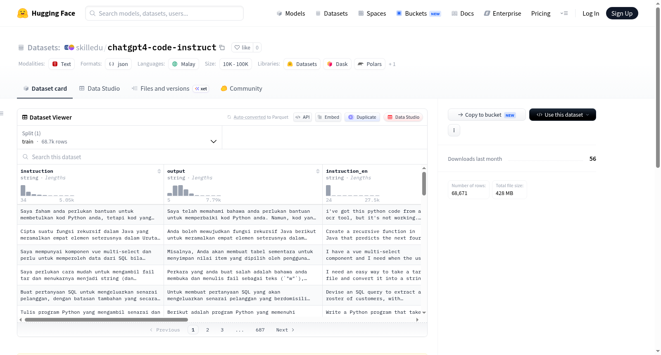This screenshot has width=661, height=355.
Task: Open Data Studio from viewer header
Action: tap(403, 117)
